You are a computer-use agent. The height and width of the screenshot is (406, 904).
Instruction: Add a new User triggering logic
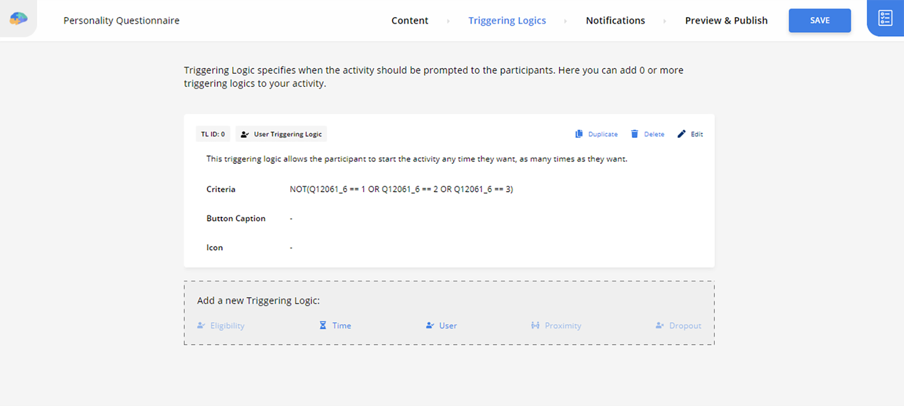coord(447,326)
